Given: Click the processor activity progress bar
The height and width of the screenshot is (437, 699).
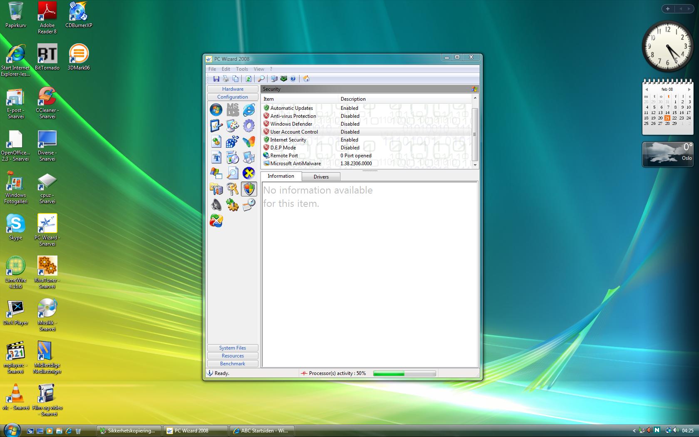Looking at the screenshot, I should [x=404, y=373].
